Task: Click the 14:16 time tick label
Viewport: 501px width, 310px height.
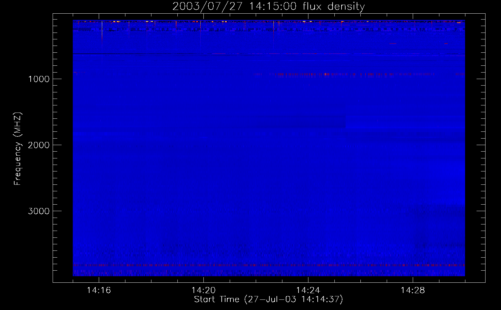Action: (99, 290)
